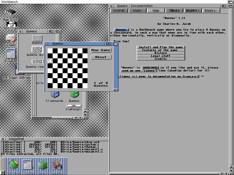Viewport: 234px width, 175px height.
Task: Select the Untitled floppy disk icon
Action: coord(11,24)
